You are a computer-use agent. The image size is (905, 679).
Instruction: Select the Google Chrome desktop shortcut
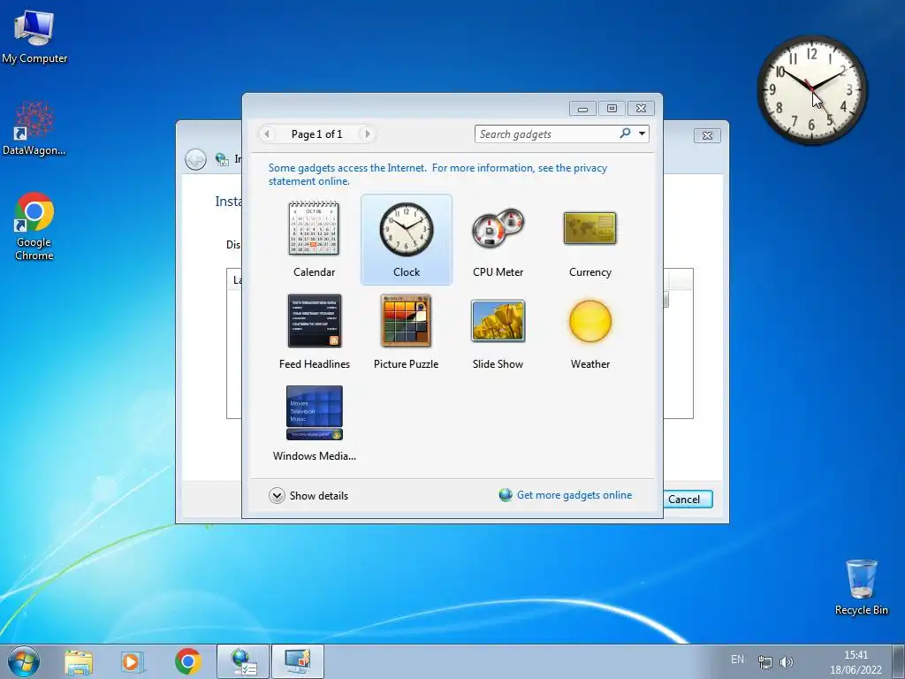pyautogui.click(x=34, y=226)
